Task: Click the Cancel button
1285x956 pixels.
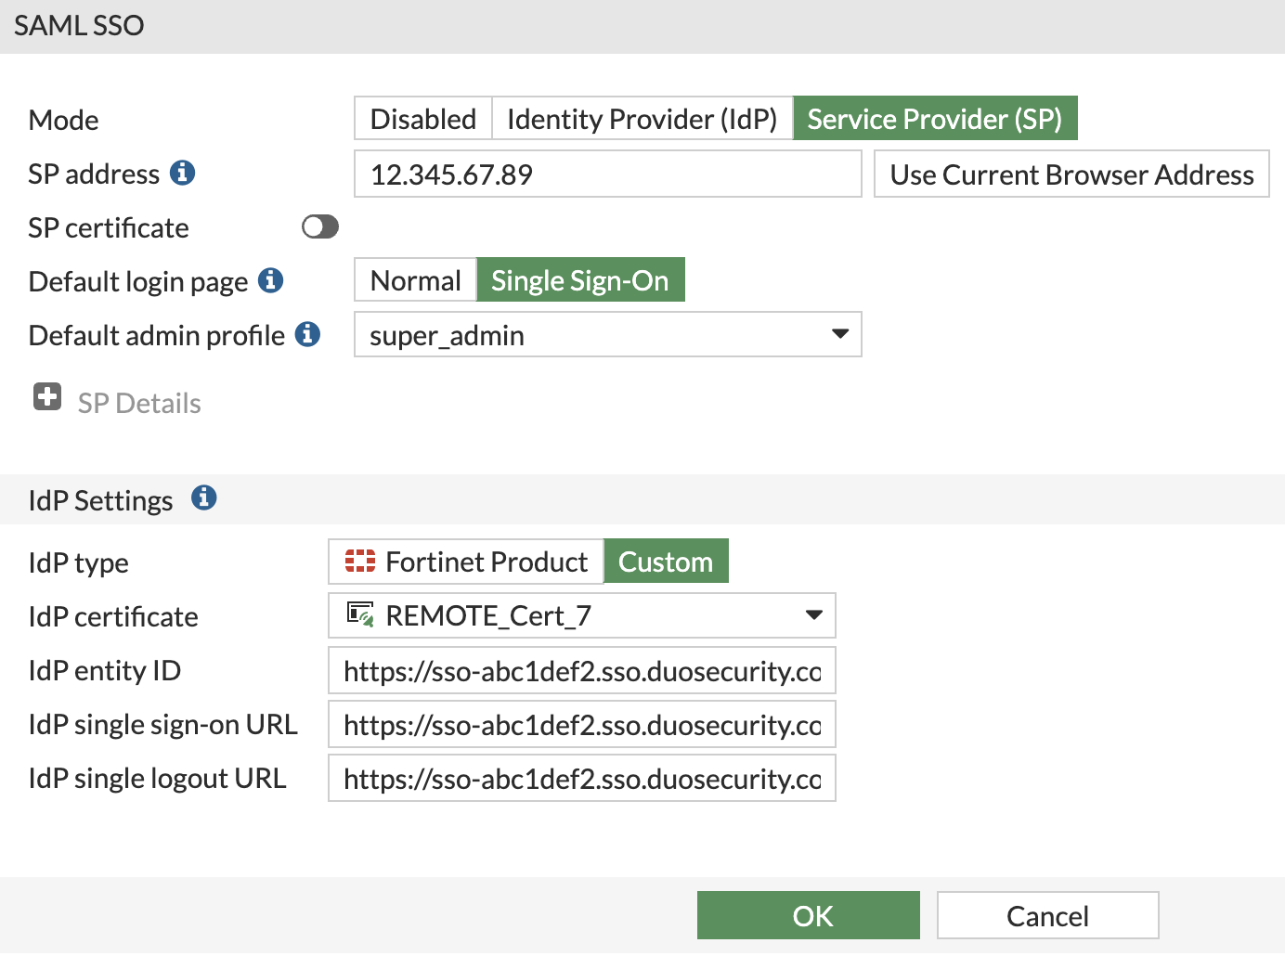Action: pos(1047,914)
